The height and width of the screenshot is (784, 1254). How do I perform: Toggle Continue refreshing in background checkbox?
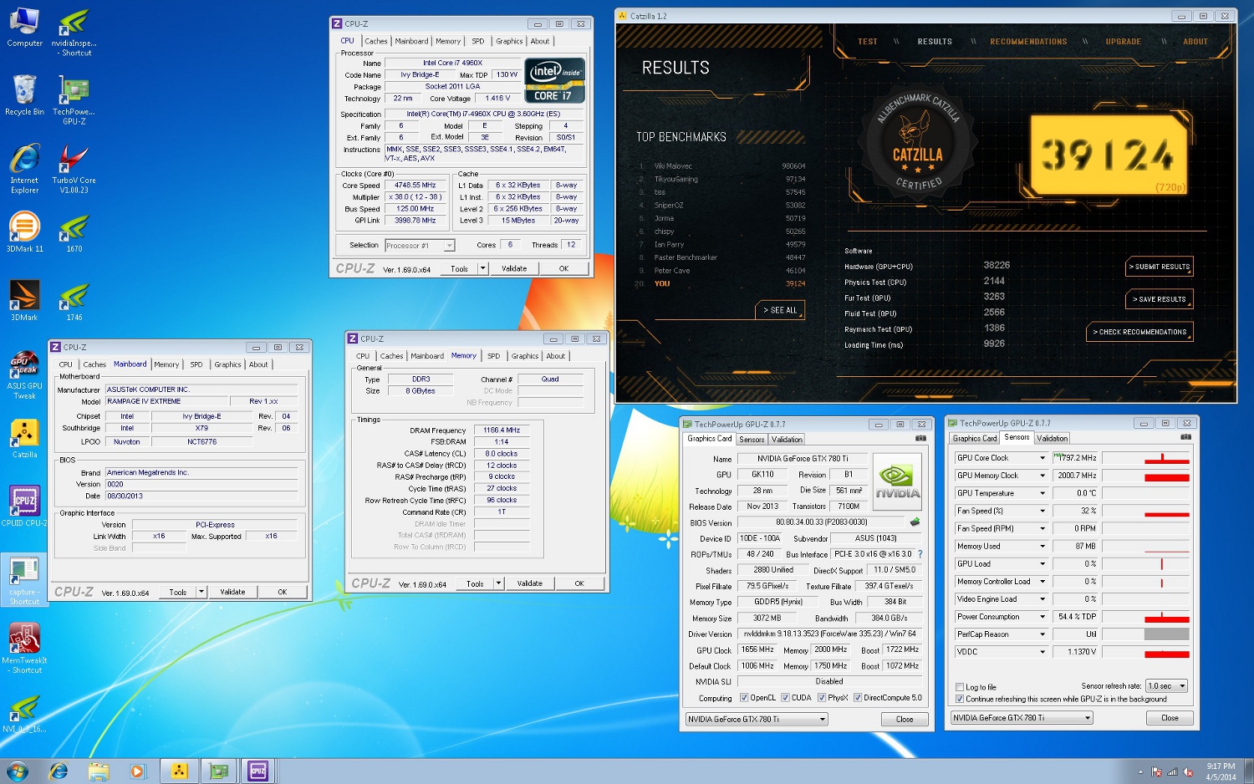click(960, 699)
